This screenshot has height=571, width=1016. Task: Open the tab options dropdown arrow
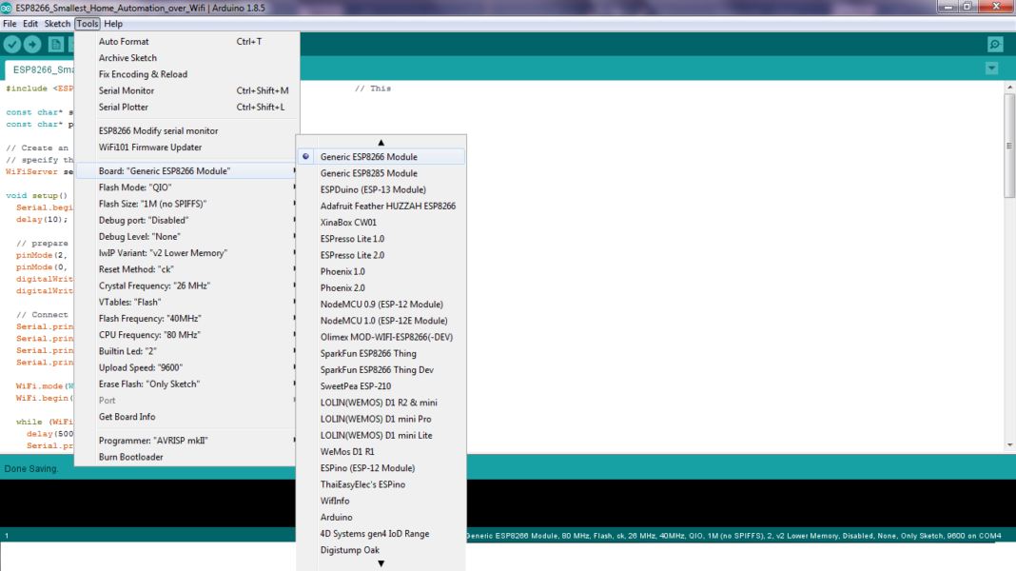[x=992, y=69]
